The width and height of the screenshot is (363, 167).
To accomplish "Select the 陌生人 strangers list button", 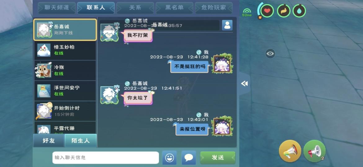I will 80,140.
